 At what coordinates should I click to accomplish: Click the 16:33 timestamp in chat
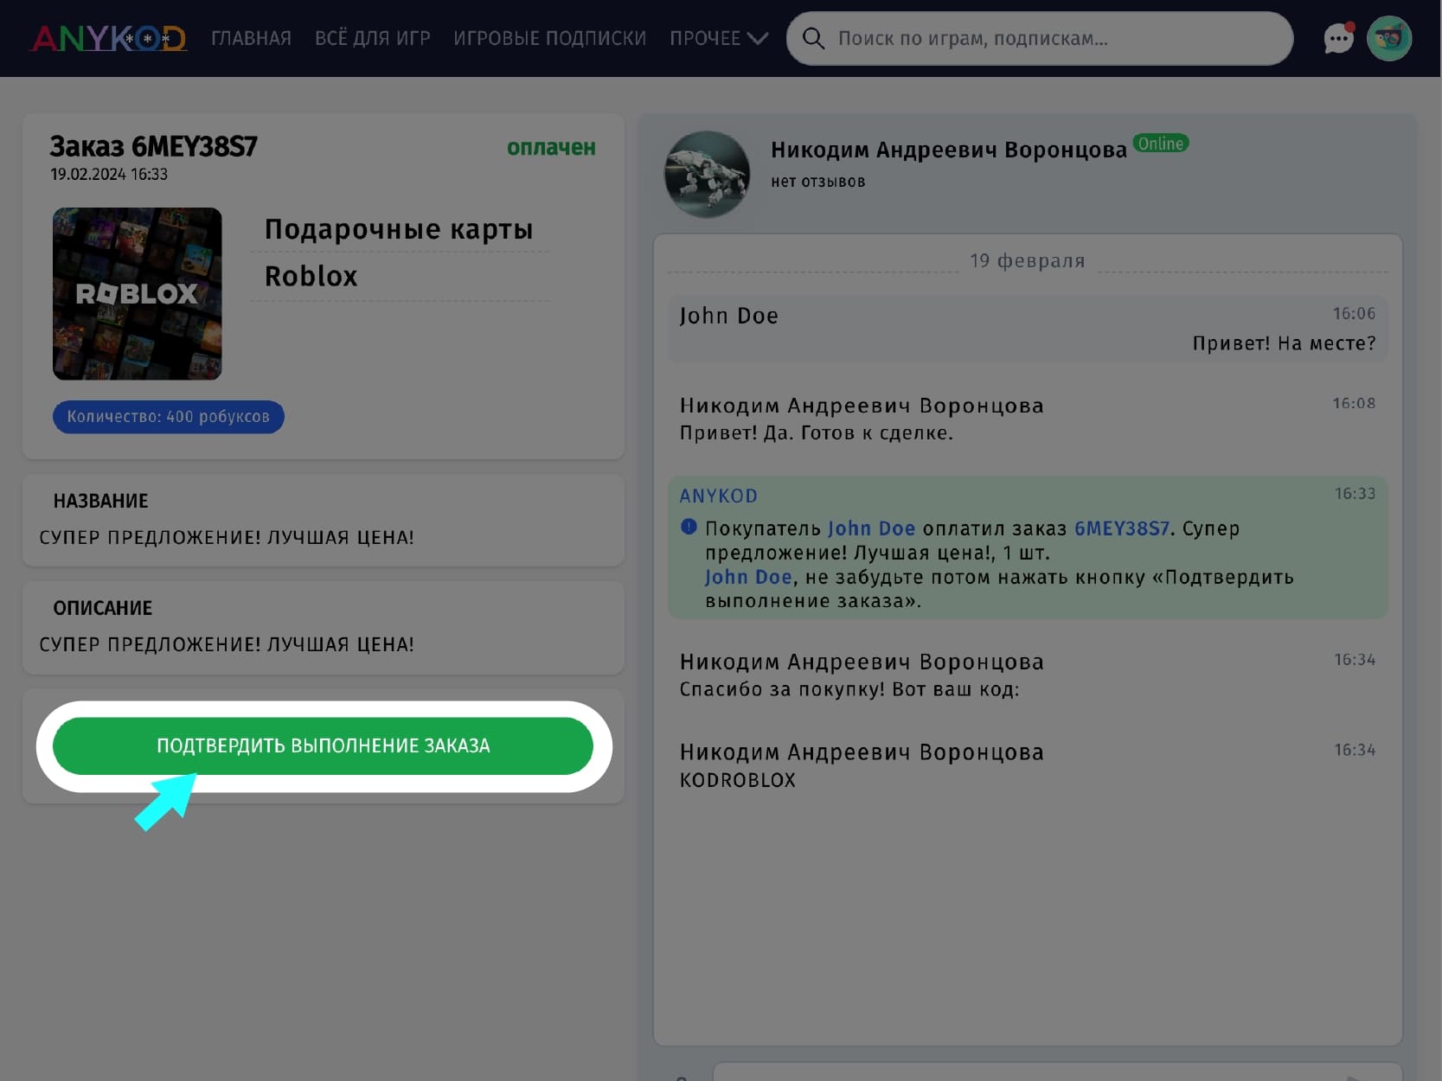(x=1355, y=494)
